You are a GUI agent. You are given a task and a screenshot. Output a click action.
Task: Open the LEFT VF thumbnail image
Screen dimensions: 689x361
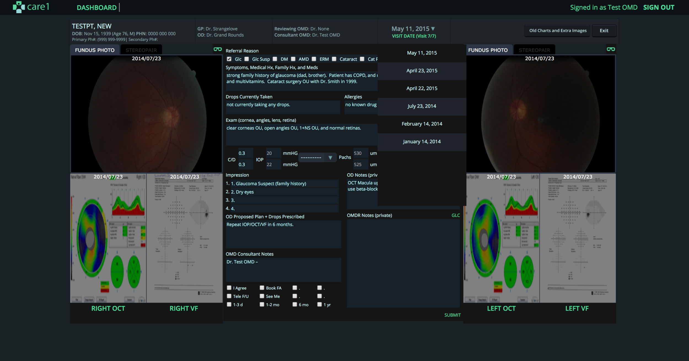click(578, 238)
